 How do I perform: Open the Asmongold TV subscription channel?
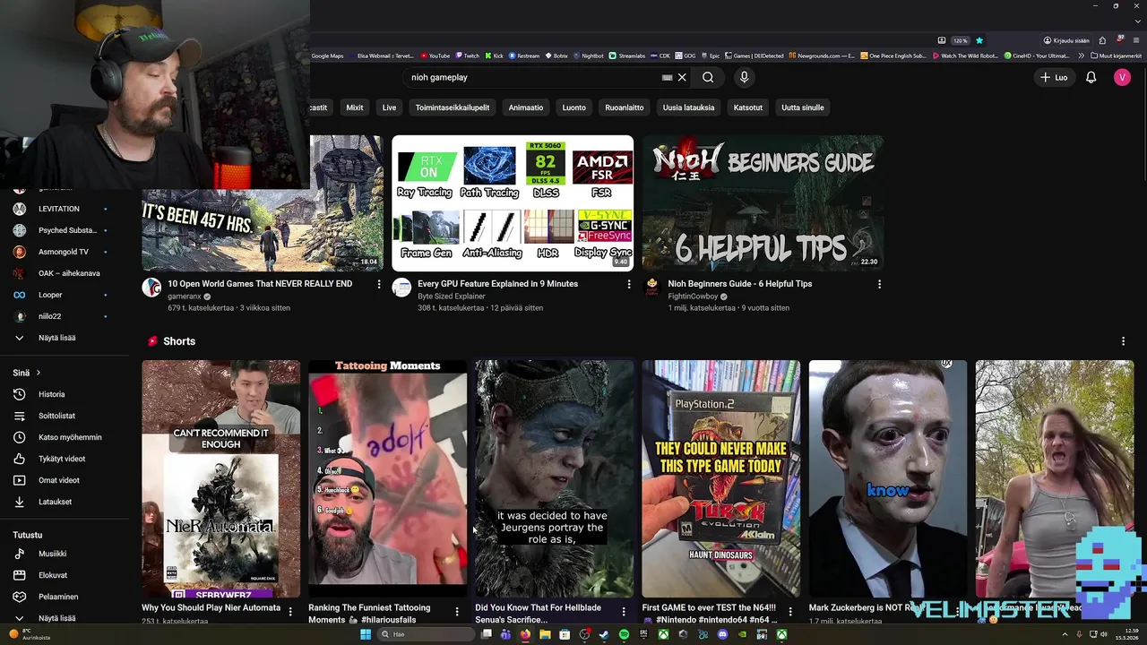[x=63, y=252]
